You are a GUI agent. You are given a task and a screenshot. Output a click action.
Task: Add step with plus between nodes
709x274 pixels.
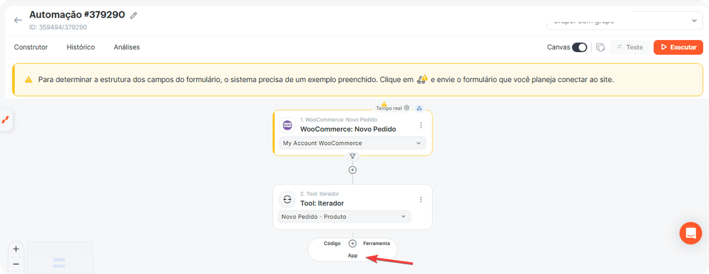[353, 170]
